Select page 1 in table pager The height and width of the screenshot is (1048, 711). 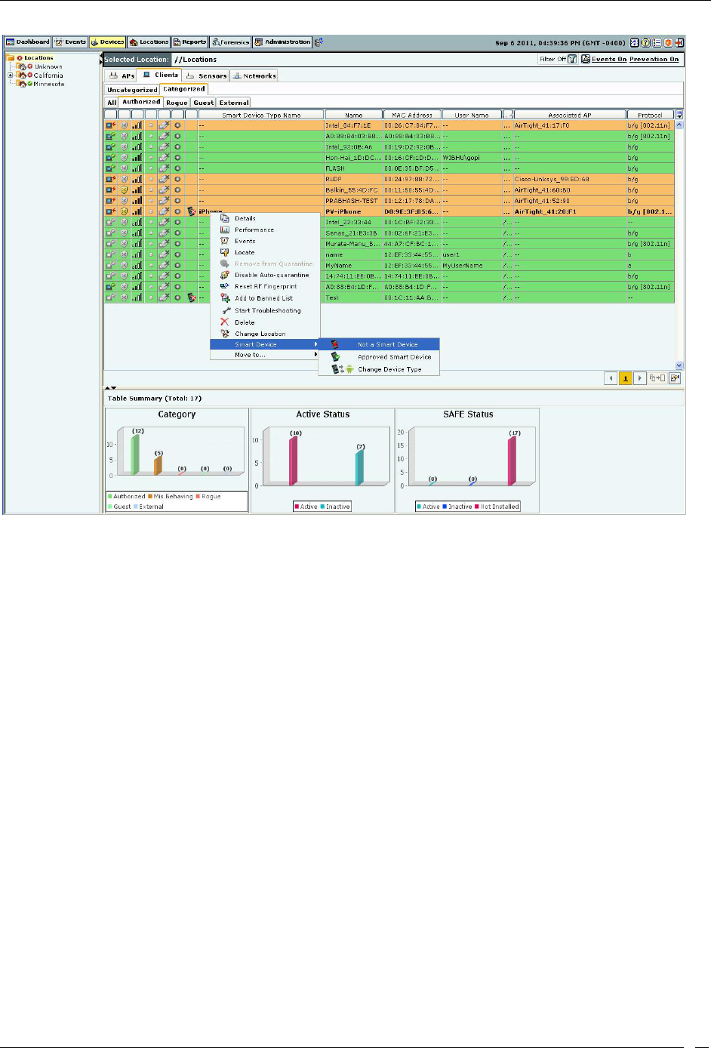point(625,378)
